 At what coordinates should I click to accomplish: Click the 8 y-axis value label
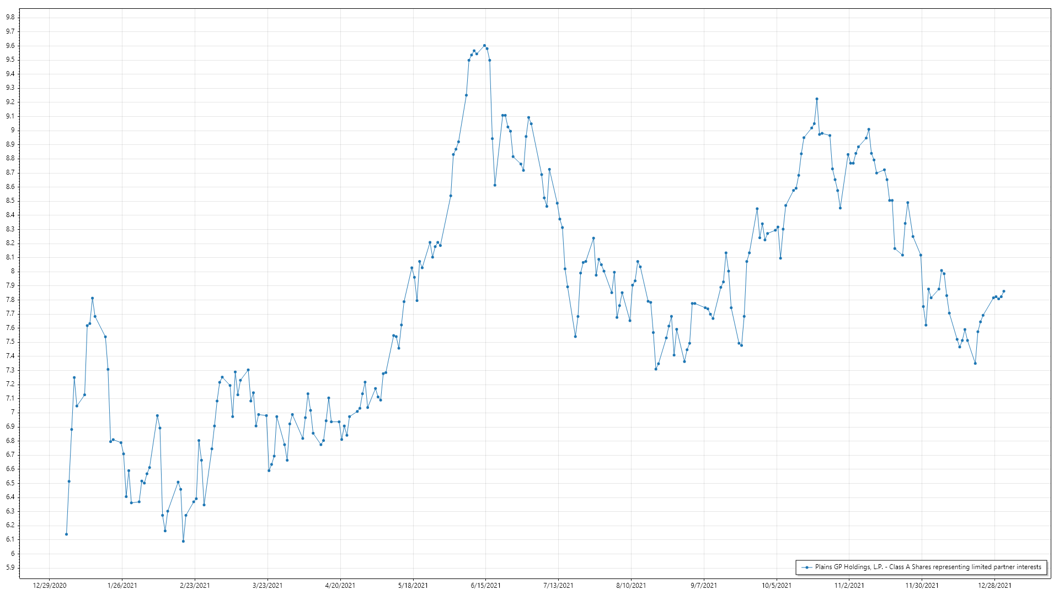pyautogui.click(x=13, y=271)
